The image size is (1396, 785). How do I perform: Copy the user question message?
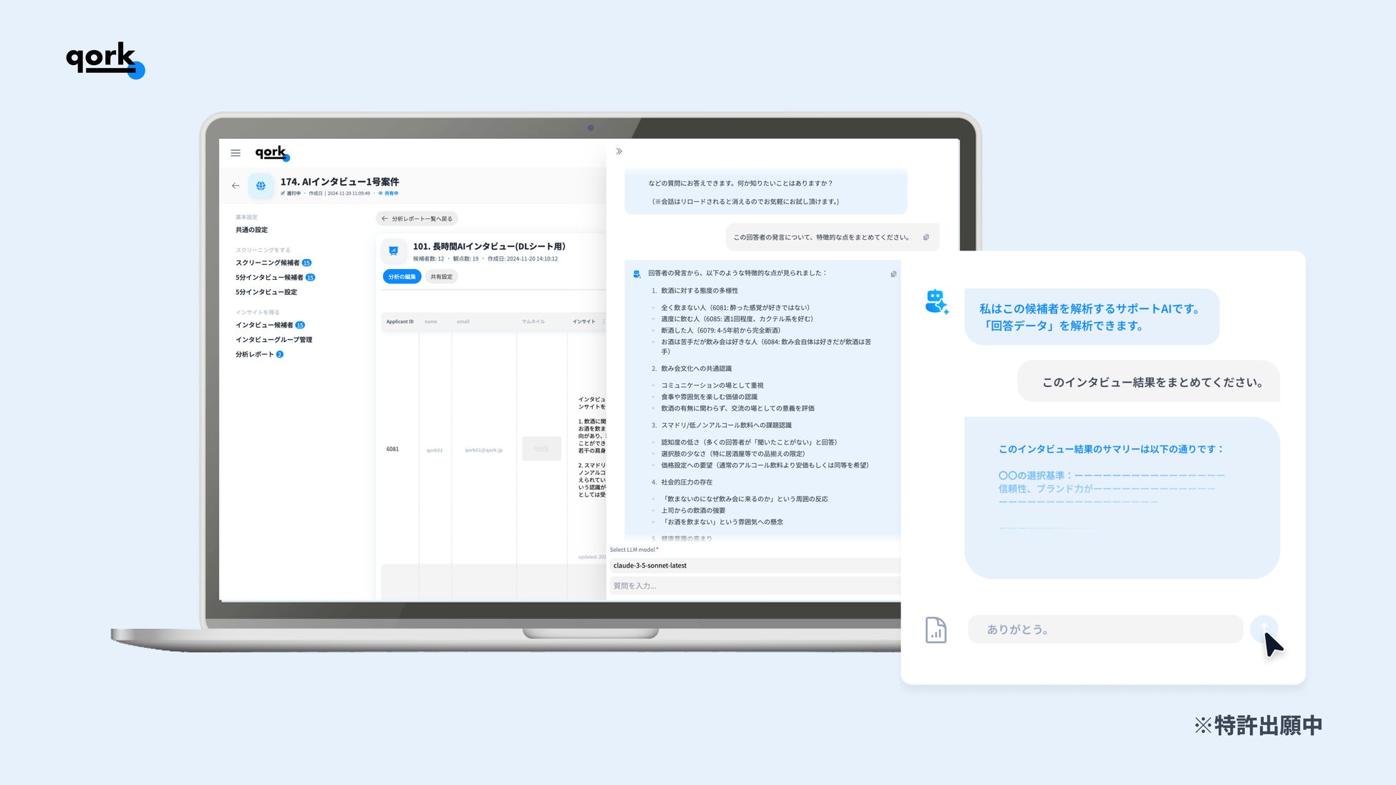[926, 238]
